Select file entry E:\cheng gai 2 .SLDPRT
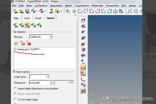 point(27,49)
